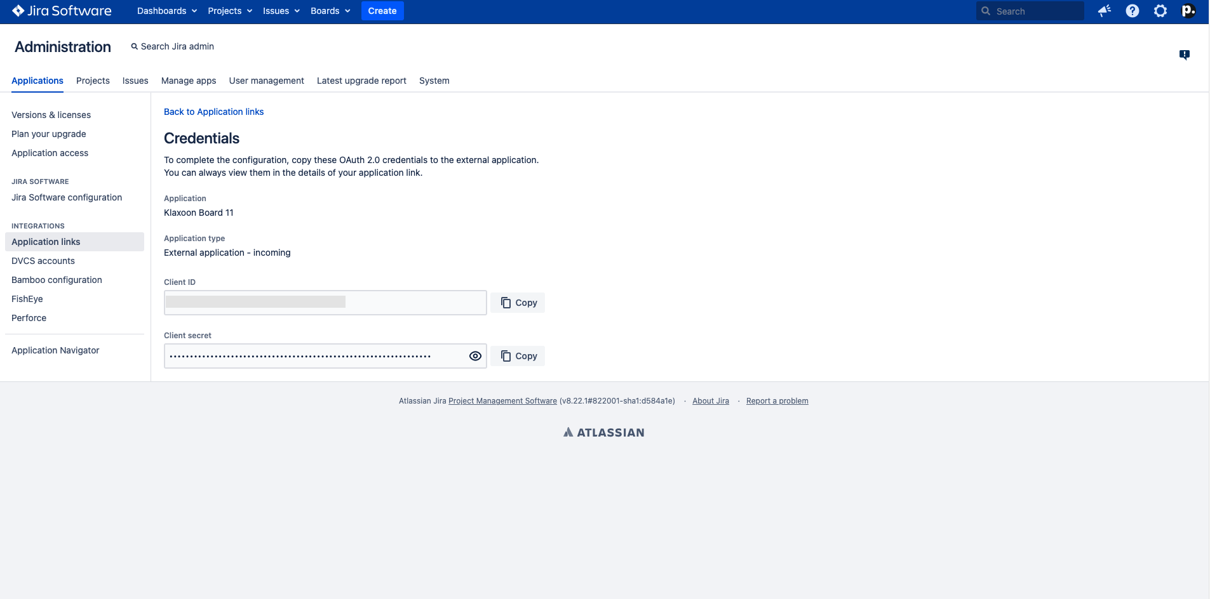Screen dimensions: 1210x599
Task: Click the feedback megaphone icon
Action: tap(1104, 11)
